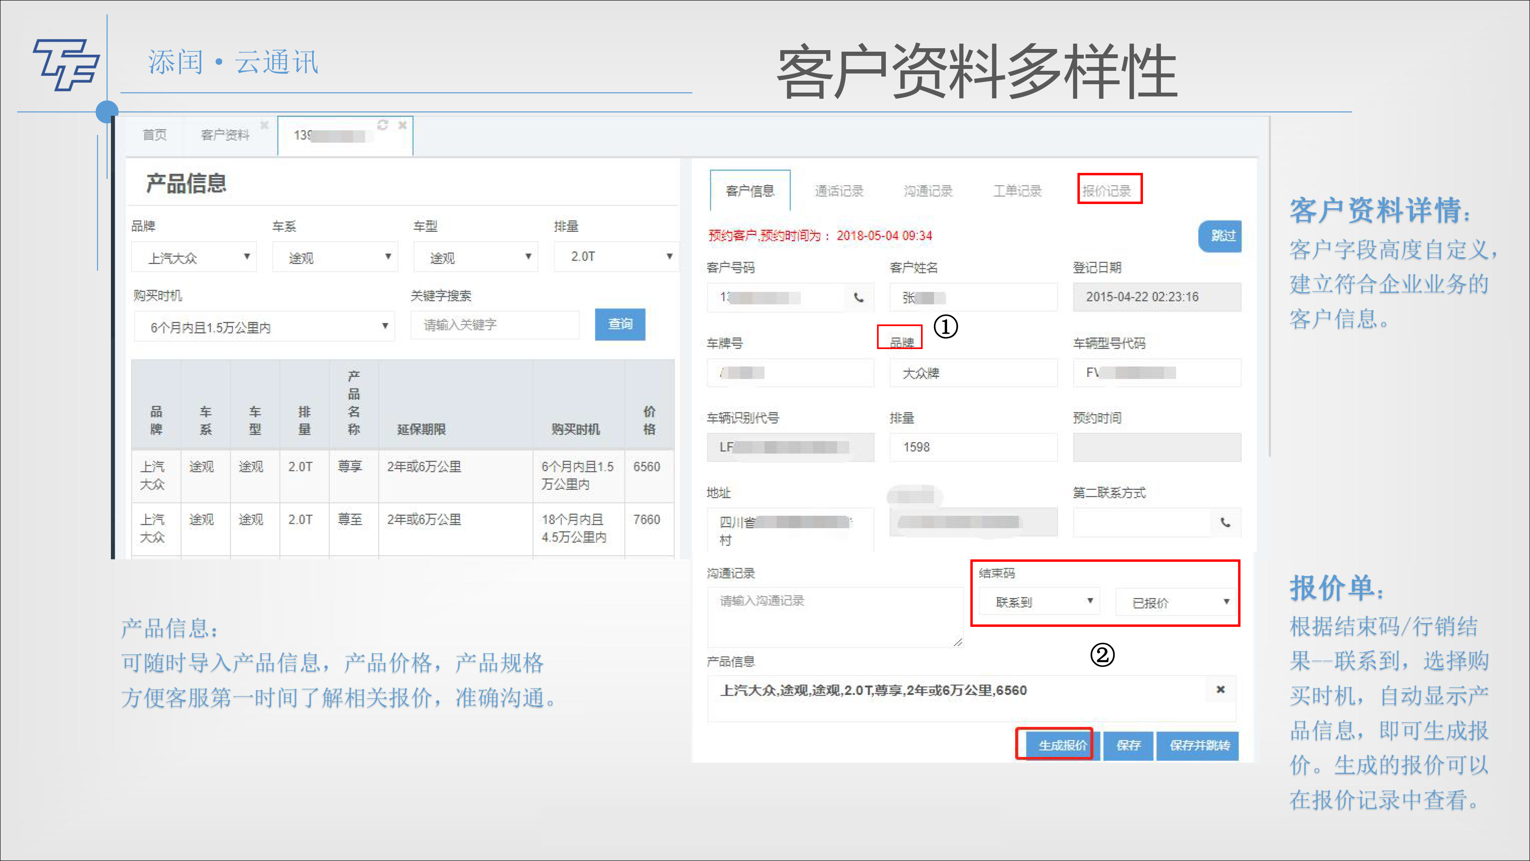
Task: Open the 品牌 dropdown showing 上汽大众
Action: point(195,257)
